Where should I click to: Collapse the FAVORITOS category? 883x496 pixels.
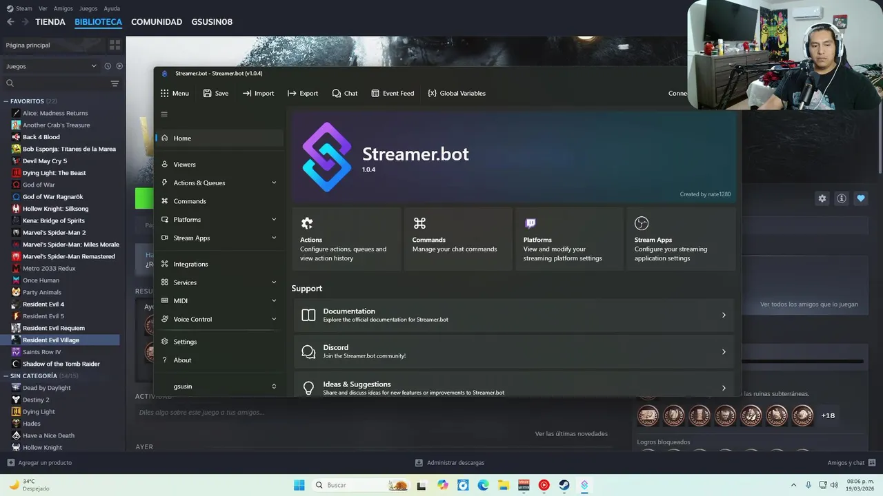[7, 101]
